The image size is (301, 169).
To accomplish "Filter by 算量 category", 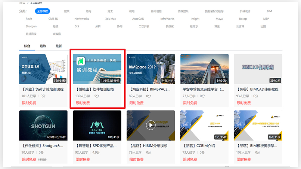I will coord(217,26).
